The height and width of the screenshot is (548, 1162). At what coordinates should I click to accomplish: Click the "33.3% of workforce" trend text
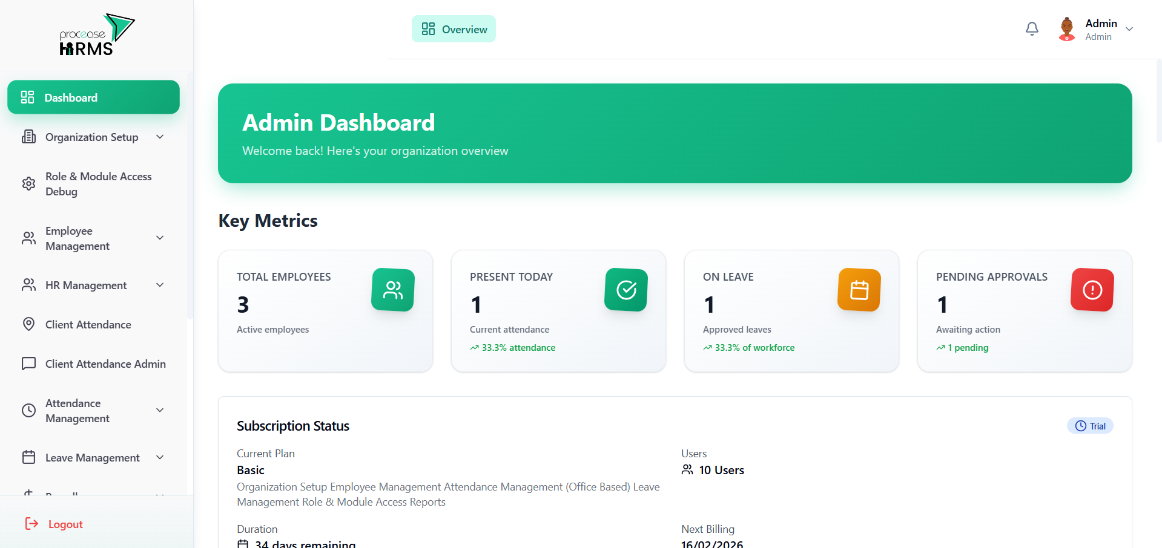754,348
